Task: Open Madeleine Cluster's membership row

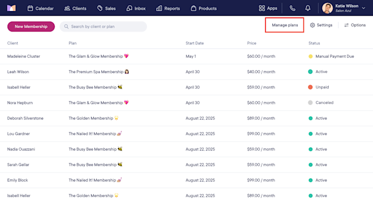Action: [x=186, y=56]
